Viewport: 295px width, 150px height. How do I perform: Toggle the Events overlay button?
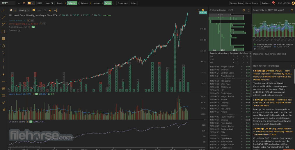(x=108, y=3)
